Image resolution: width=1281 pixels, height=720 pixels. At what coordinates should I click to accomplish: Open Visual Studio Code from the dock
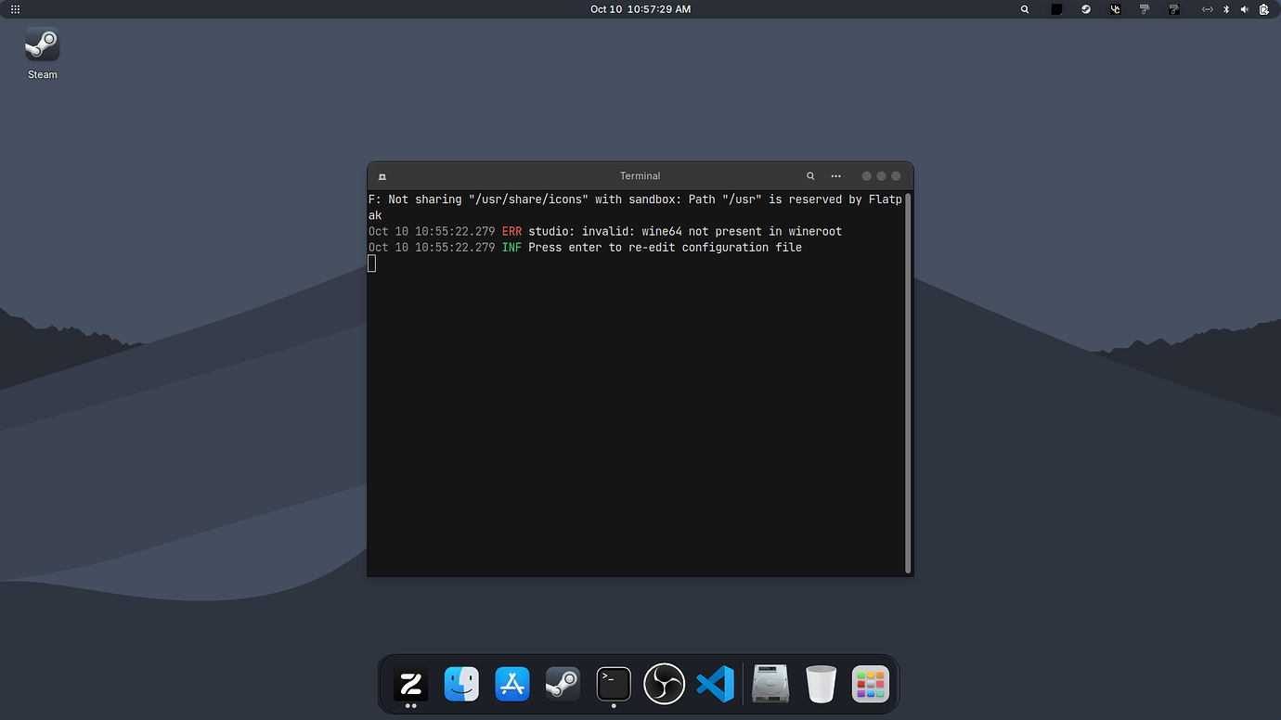point(715,684)
